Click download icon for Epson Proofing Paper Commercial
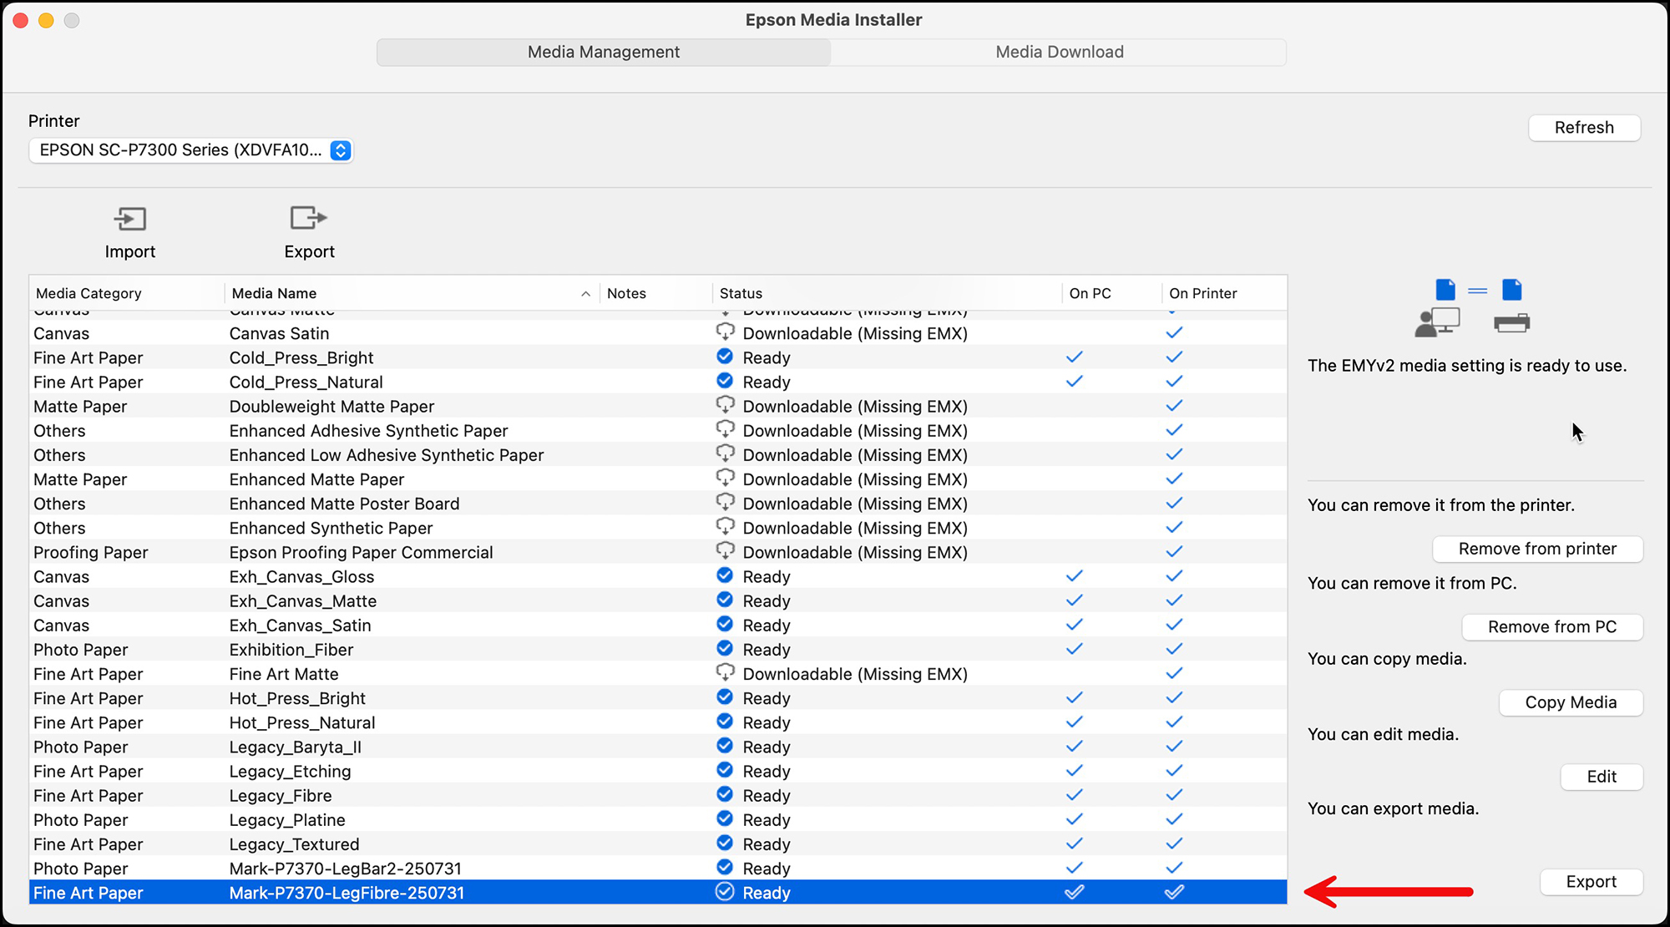The height and width of the screenshot is (927, 1670). click(725, 551)
